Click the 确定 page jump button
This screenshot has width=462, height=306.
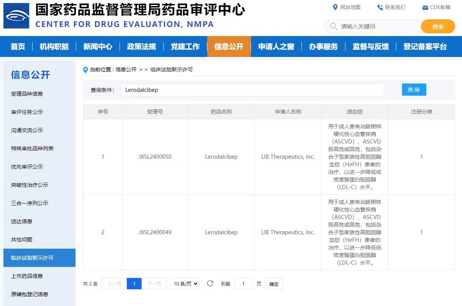(x=274, y=284)
